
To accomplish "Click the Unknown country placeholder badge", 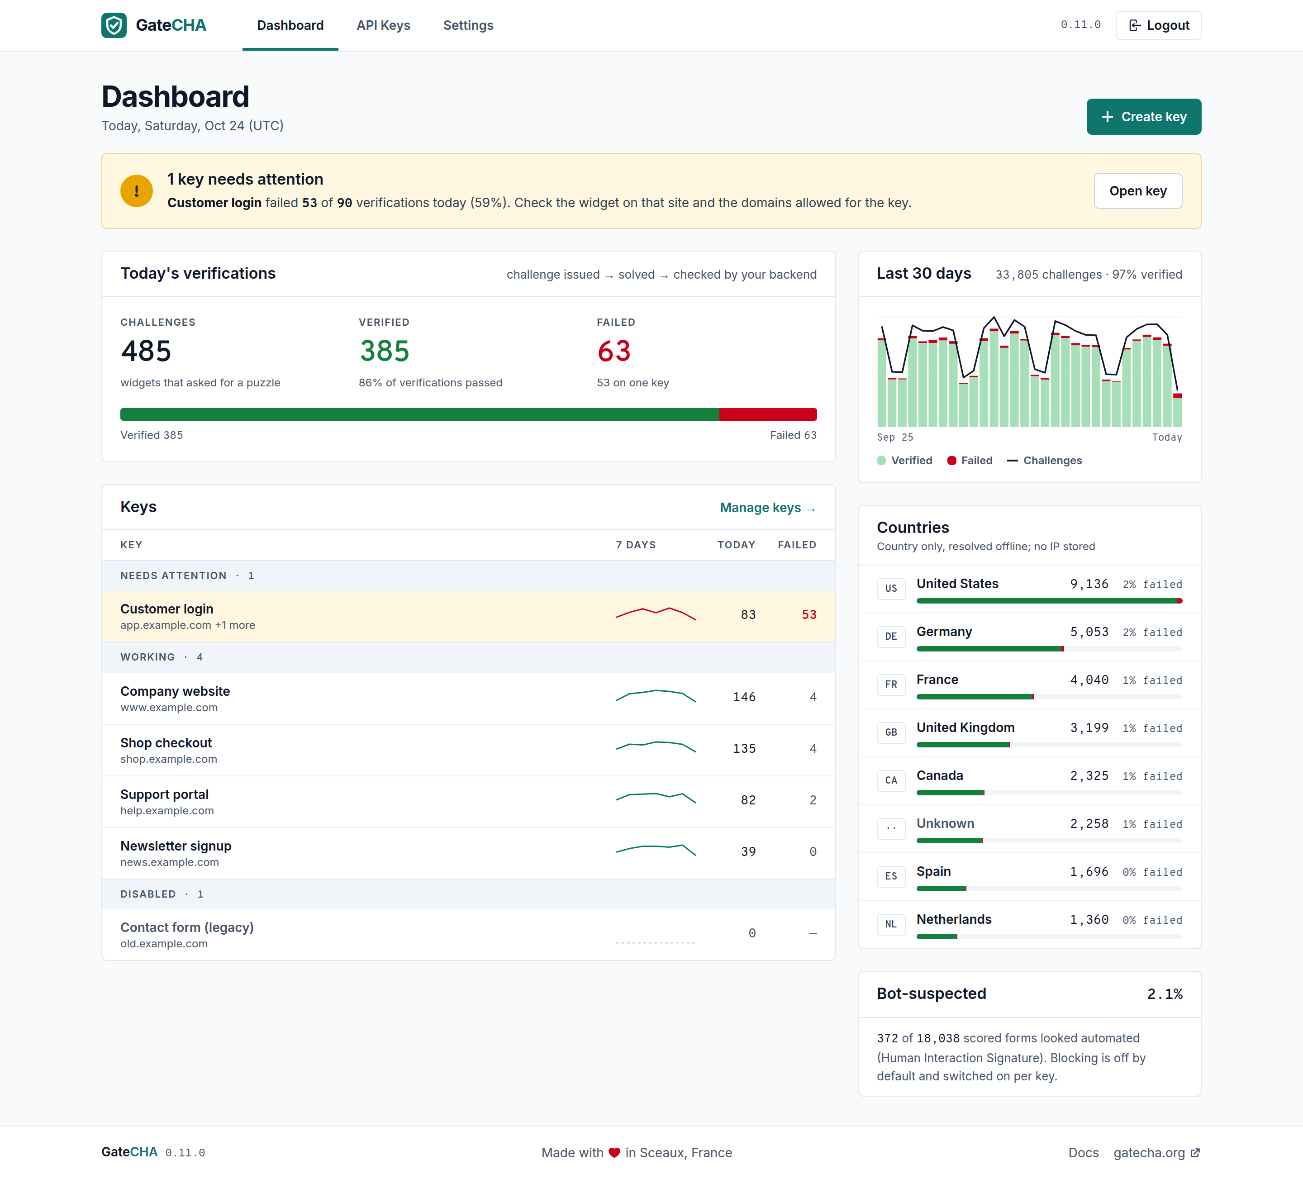I will 891,828.
